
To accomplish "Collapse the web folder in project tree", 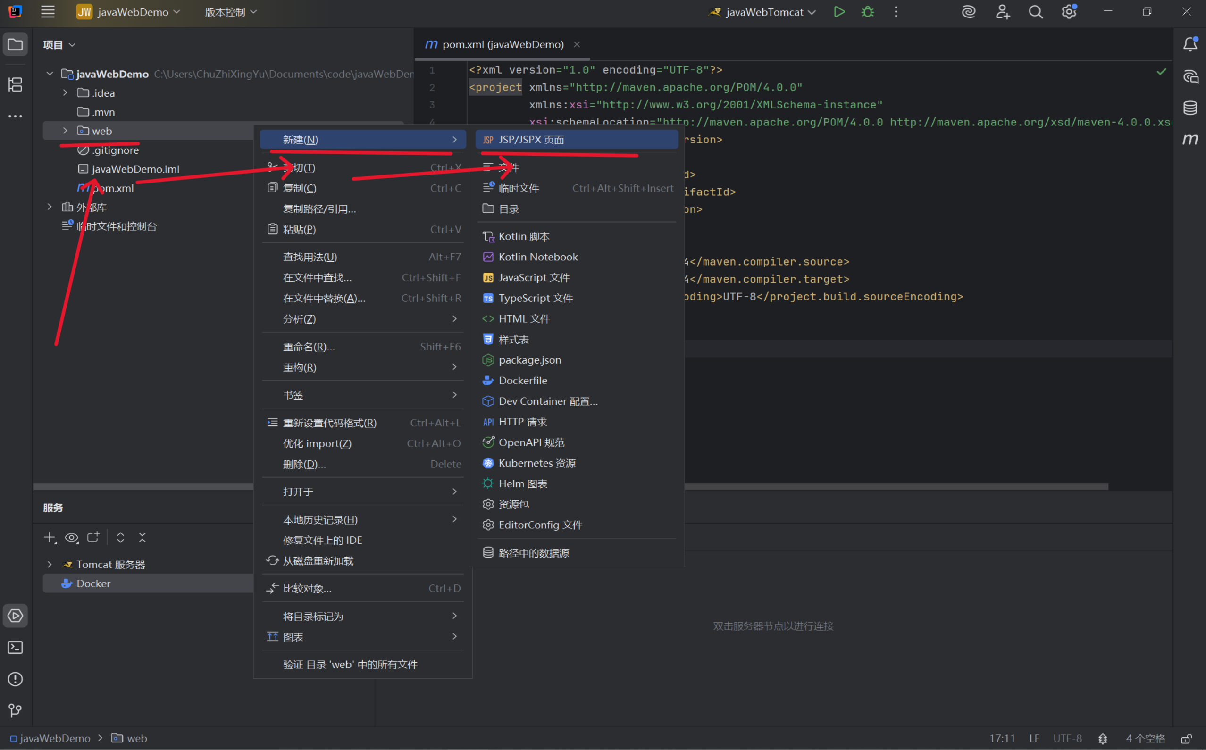I will click(65, 131).
